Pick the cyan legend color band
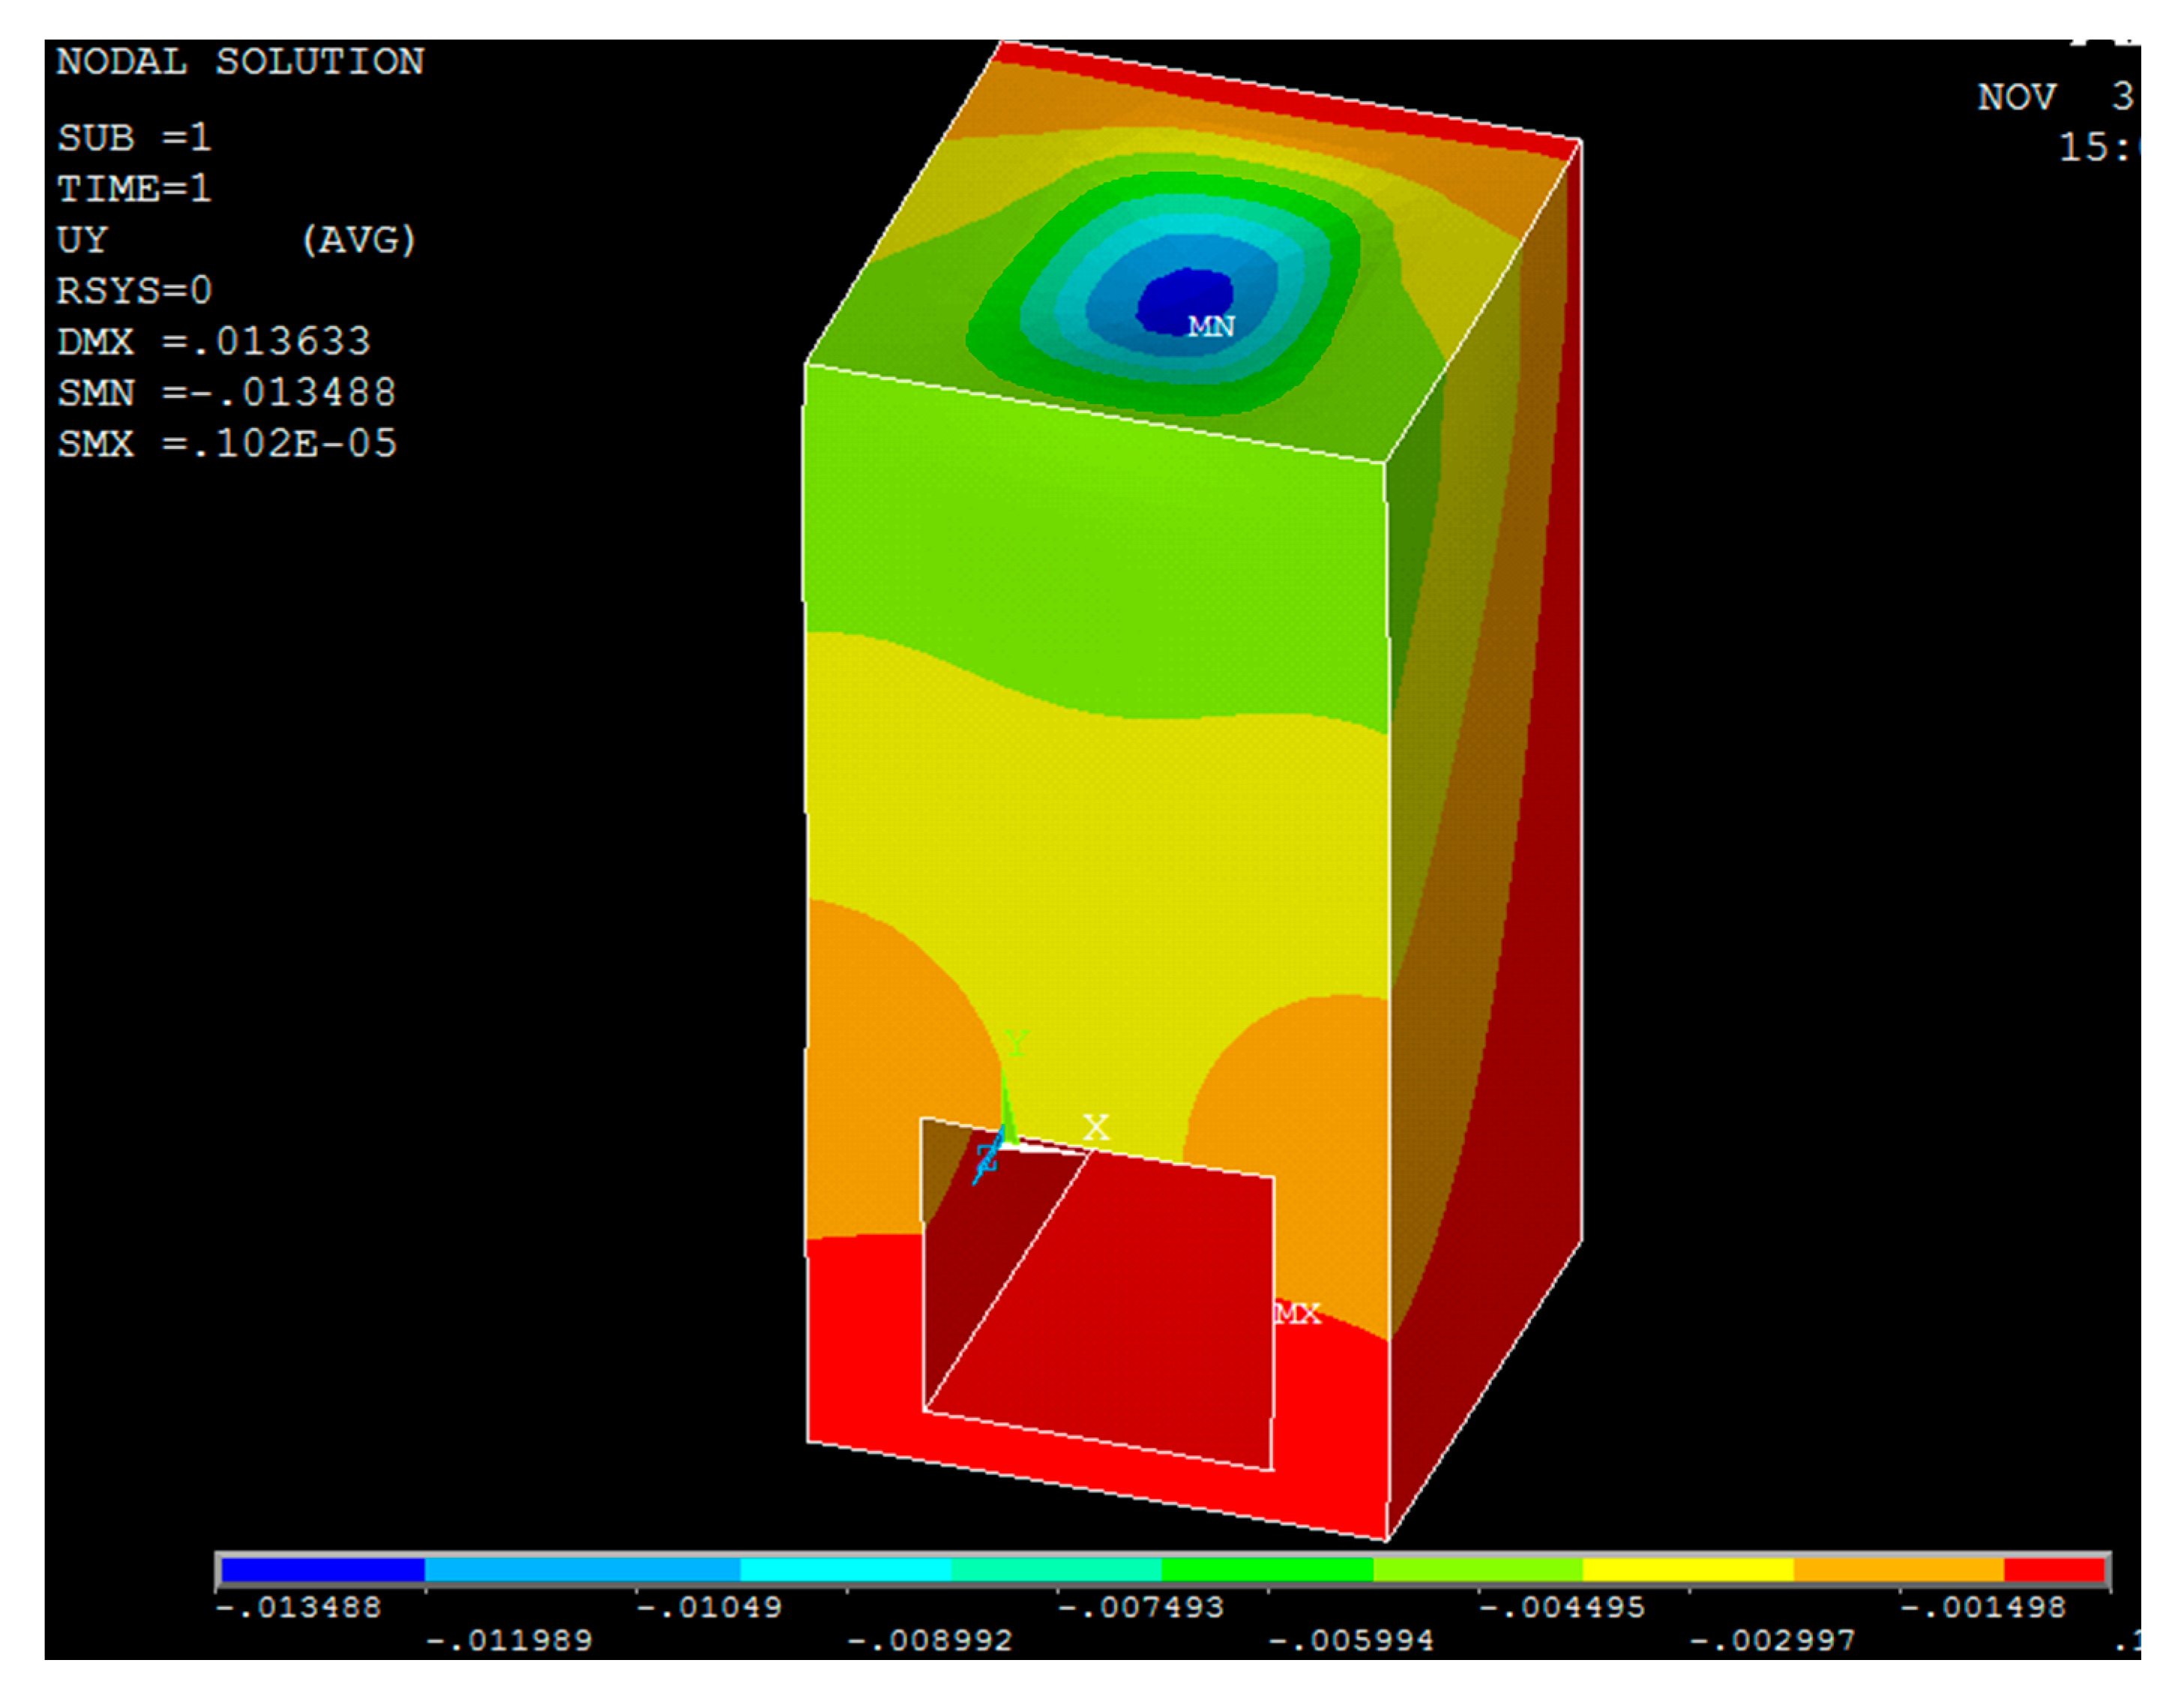Image resolution: width=2184 pixels, height=1702 pixels. click(x=845, y=1570)
